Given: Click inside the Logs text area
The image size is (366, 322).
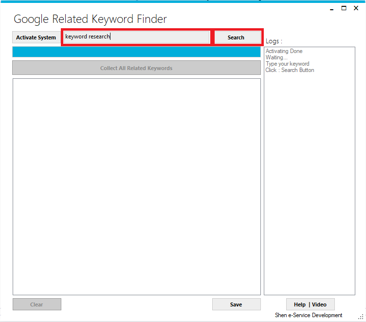Looking at the screenshot, I should point(310,171).
